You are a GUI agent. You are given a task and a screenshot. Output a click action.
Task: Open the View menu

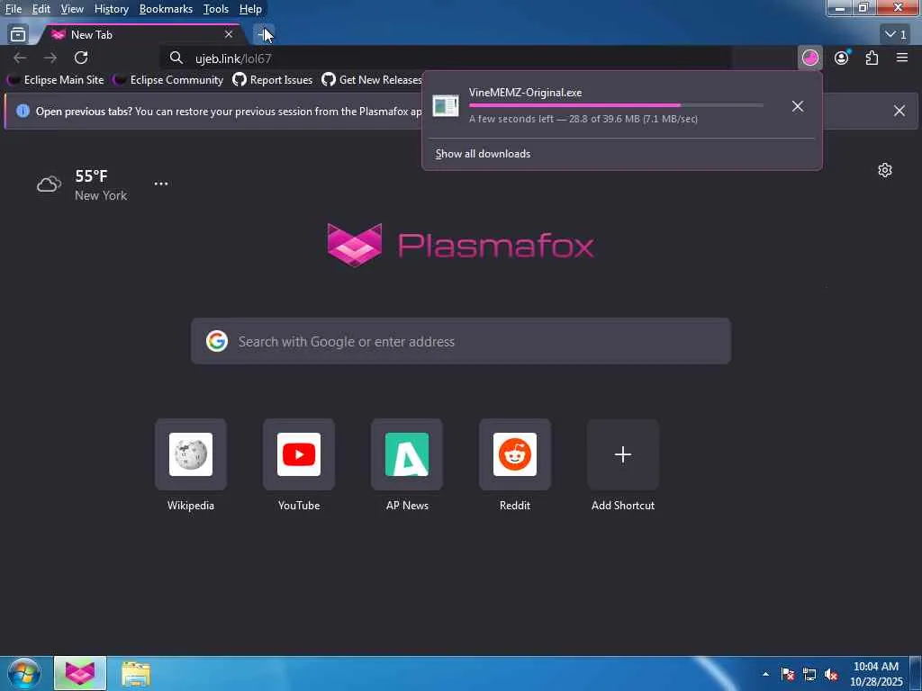tap(72, 9)
